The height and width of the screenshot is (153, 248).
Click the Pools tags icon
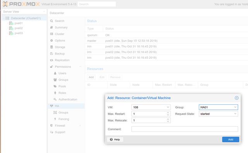pos(55,86)
